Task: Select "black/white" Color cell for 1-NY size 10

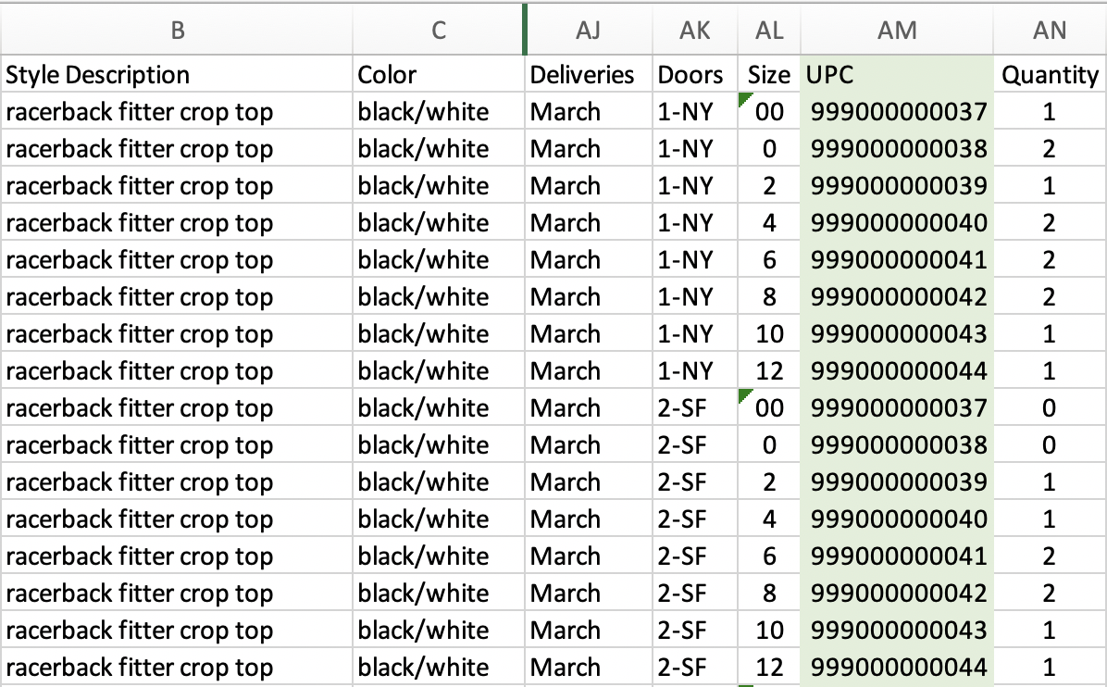Action: click(439, 334)
